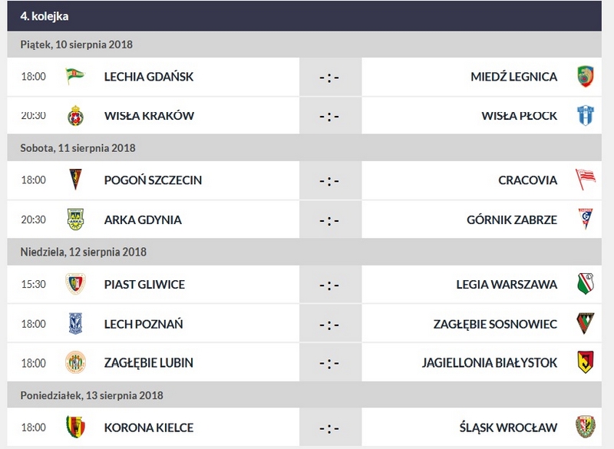Click the Korona Kielce club crest

[x=75, y=427]
